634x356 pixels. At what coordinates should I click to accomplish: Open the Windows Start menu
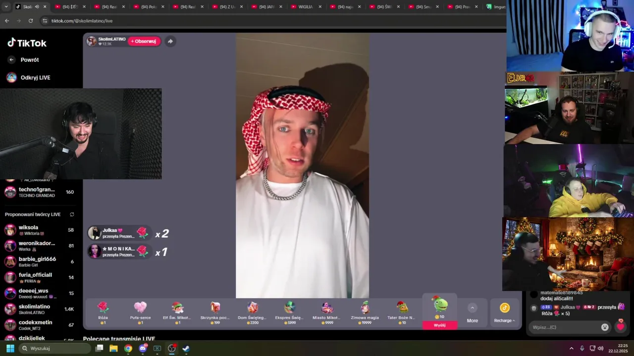10,349
